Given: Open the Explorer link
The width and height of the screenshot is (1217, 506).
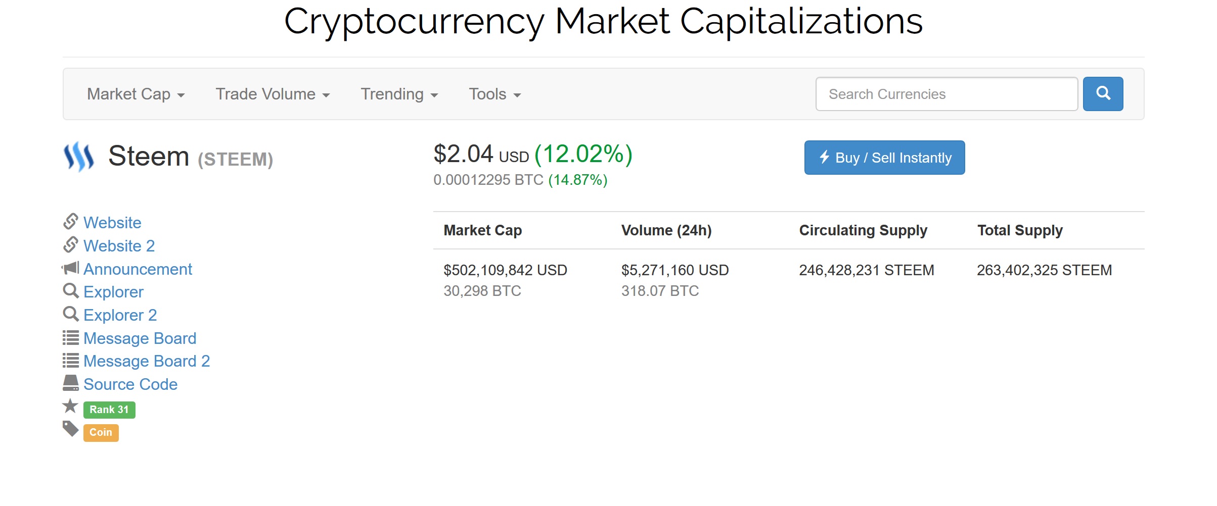Looking at the screenshot, I should tap(113, 292).
